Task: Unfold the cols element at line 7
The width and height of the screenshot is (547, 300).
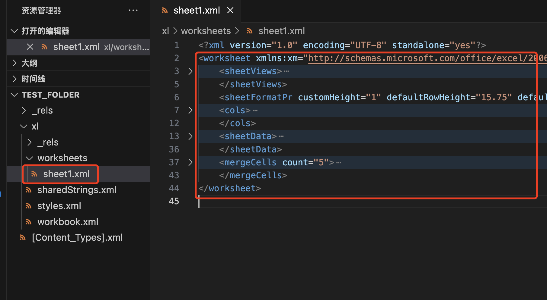Action: coord(190,110)
